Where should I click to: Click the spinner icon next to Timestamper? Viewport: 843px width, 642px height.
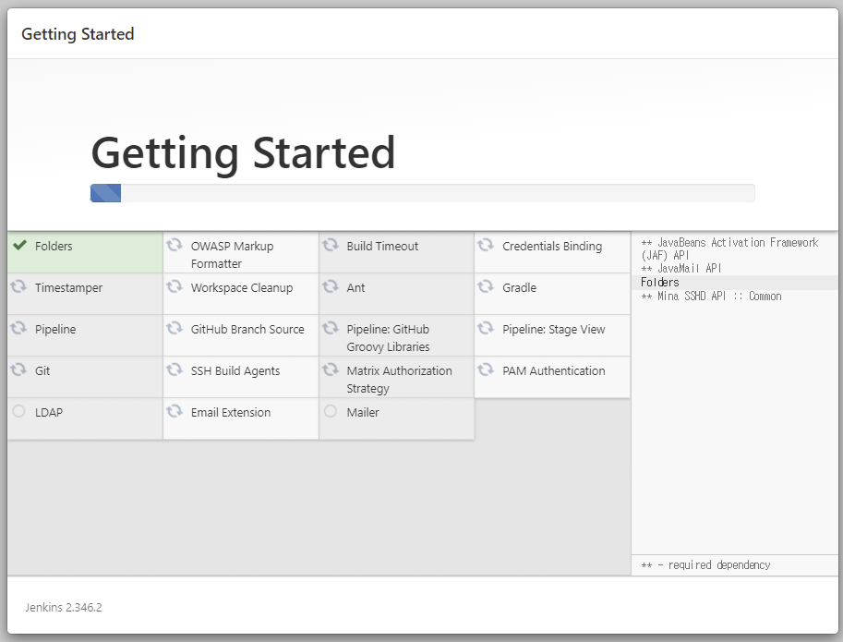coord(18,286)
